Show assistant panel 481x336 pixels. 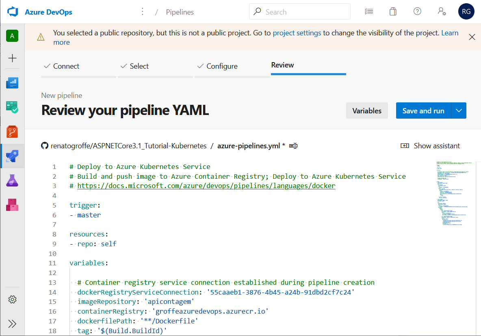(x=430, y=145)
